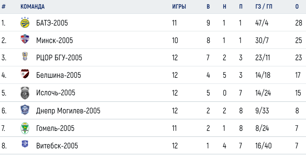Select the Витебск-2005 team name
The height and width of the screenshot is (157, 306).
coord(57,146)
